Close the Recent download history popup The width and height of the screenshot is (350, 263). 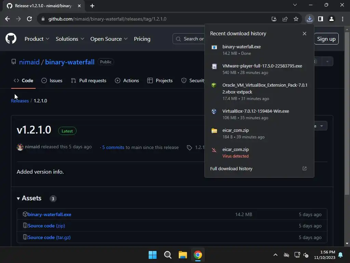[304, 34]
